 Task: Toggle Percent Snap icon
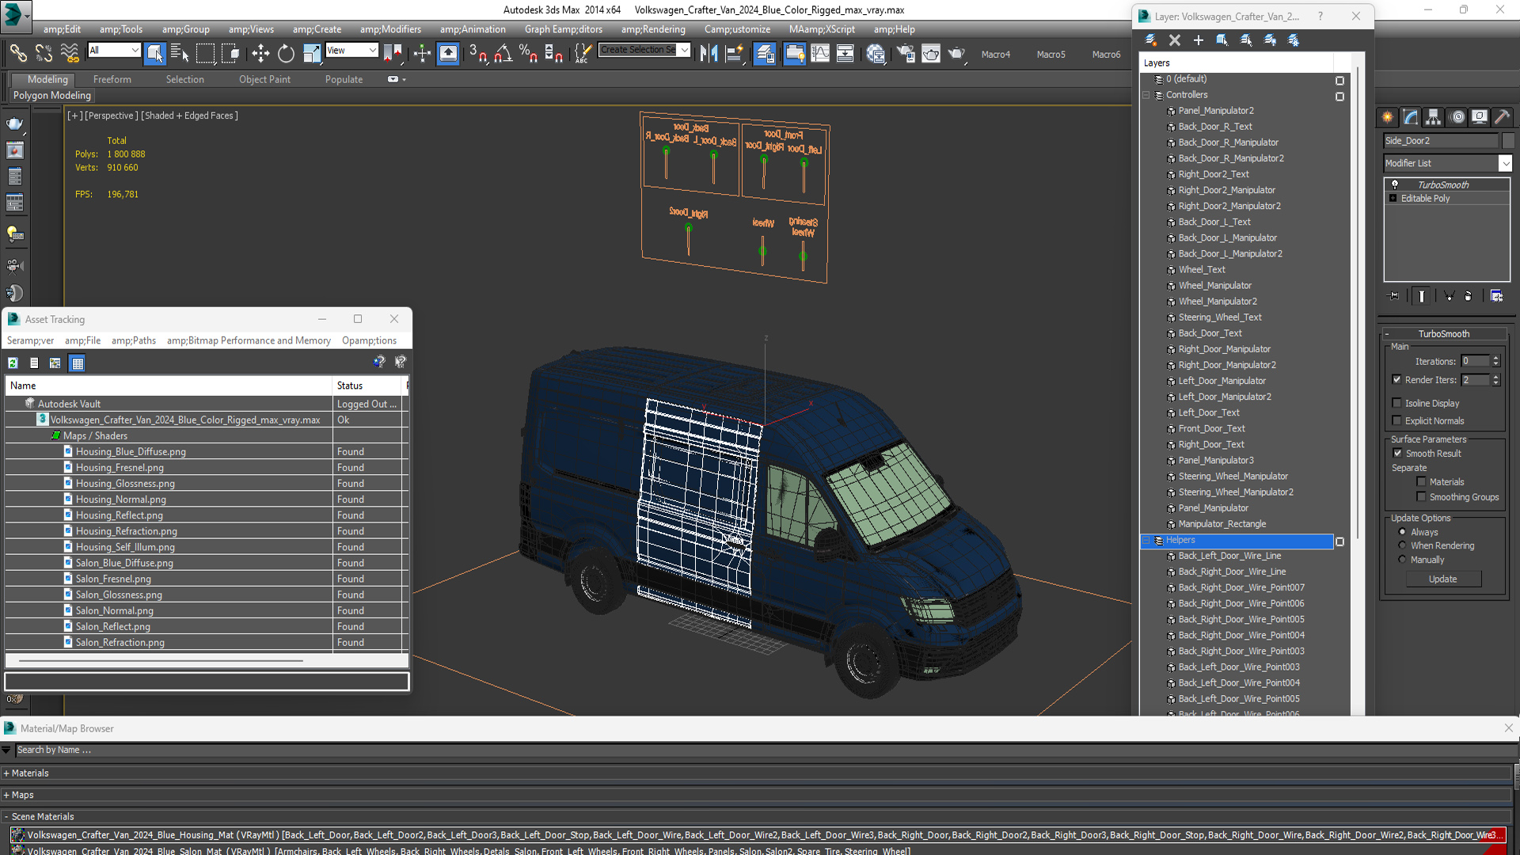tap(528, 53)
